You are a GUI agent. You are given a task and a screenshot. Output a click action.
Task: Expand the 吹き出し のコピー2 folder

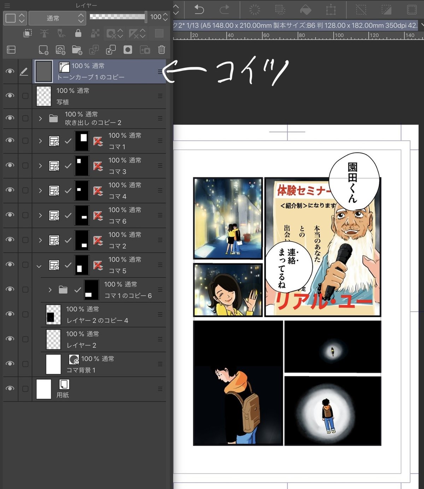[x=40, y=118]
